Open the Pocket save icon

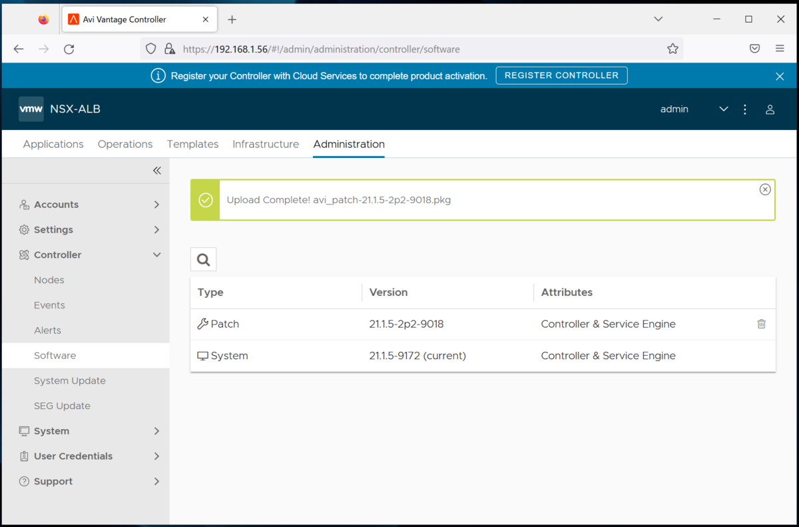(754, 49)
